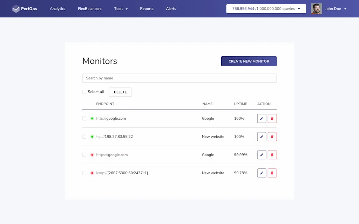
Task: Click the Search by name field
Action: point(179,78)
